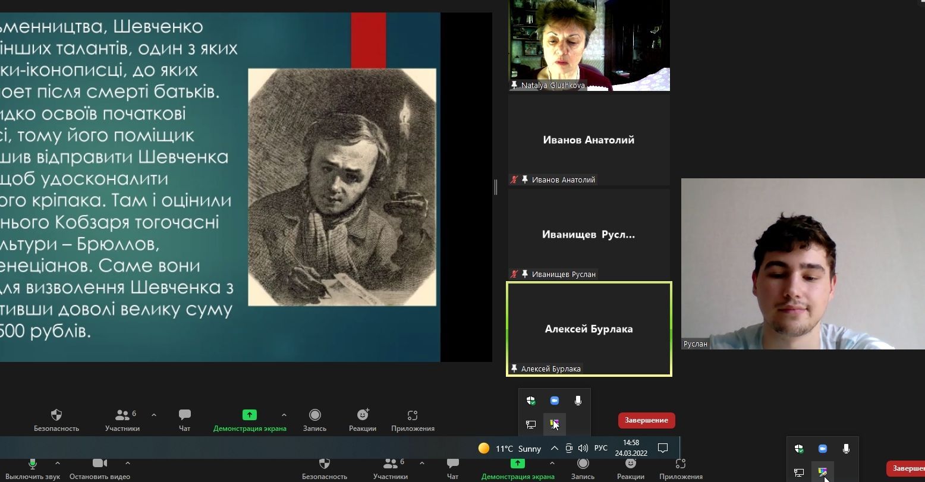Image resolution: width=925 pixels, height=482 pixels.
Task: Select Natalya Glushkova video tile
Action: (x=589, y=45)
